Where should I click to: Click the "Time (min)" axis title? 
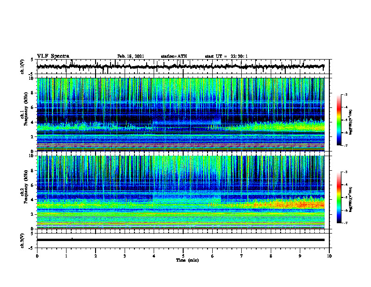click(x=187, y=260)
